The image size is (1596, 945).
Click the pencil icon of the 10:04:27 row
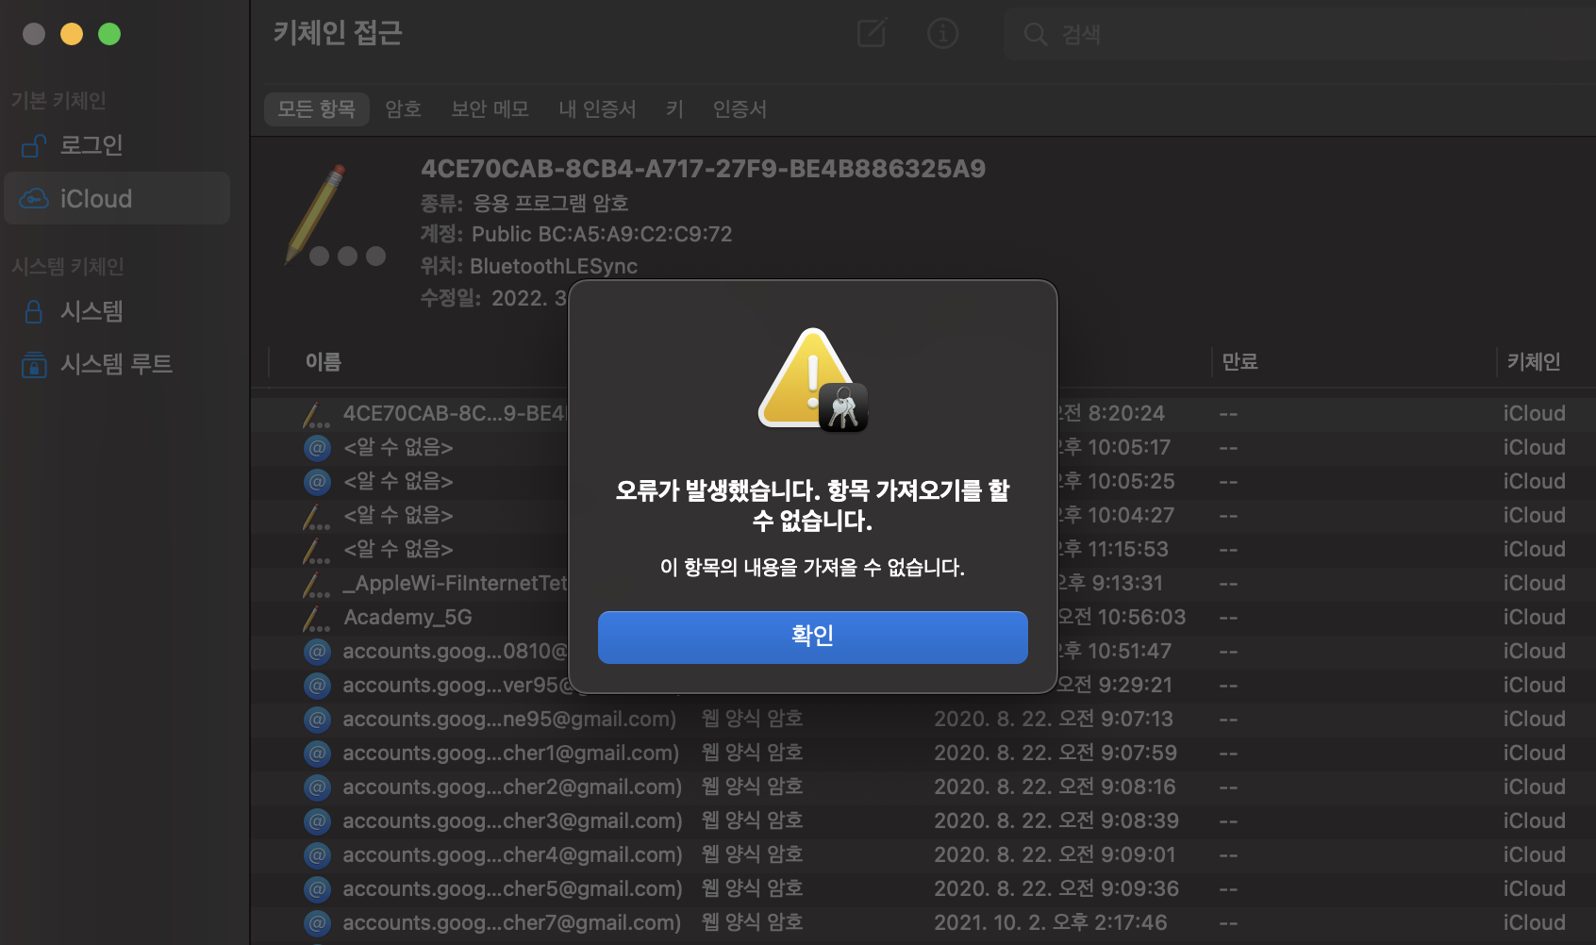(x=317, y=516)
